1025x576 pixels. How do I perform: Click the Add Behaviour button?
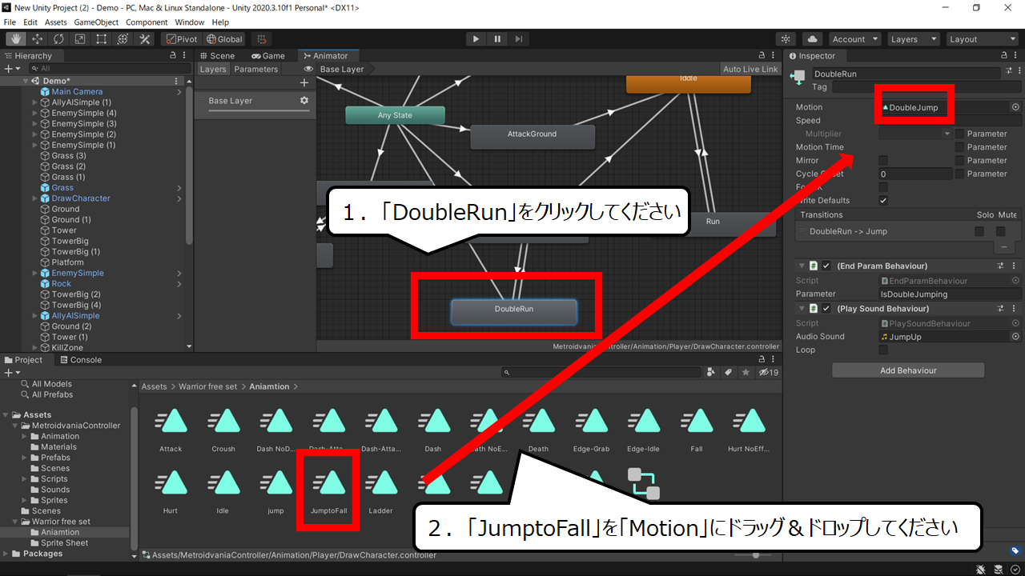(908, 370)
